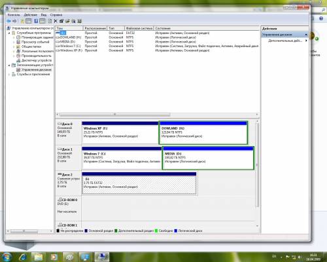Screen dimensions: 327x262
Task: Click the Up one level toolbar icon
Action: tap(23, 21)
